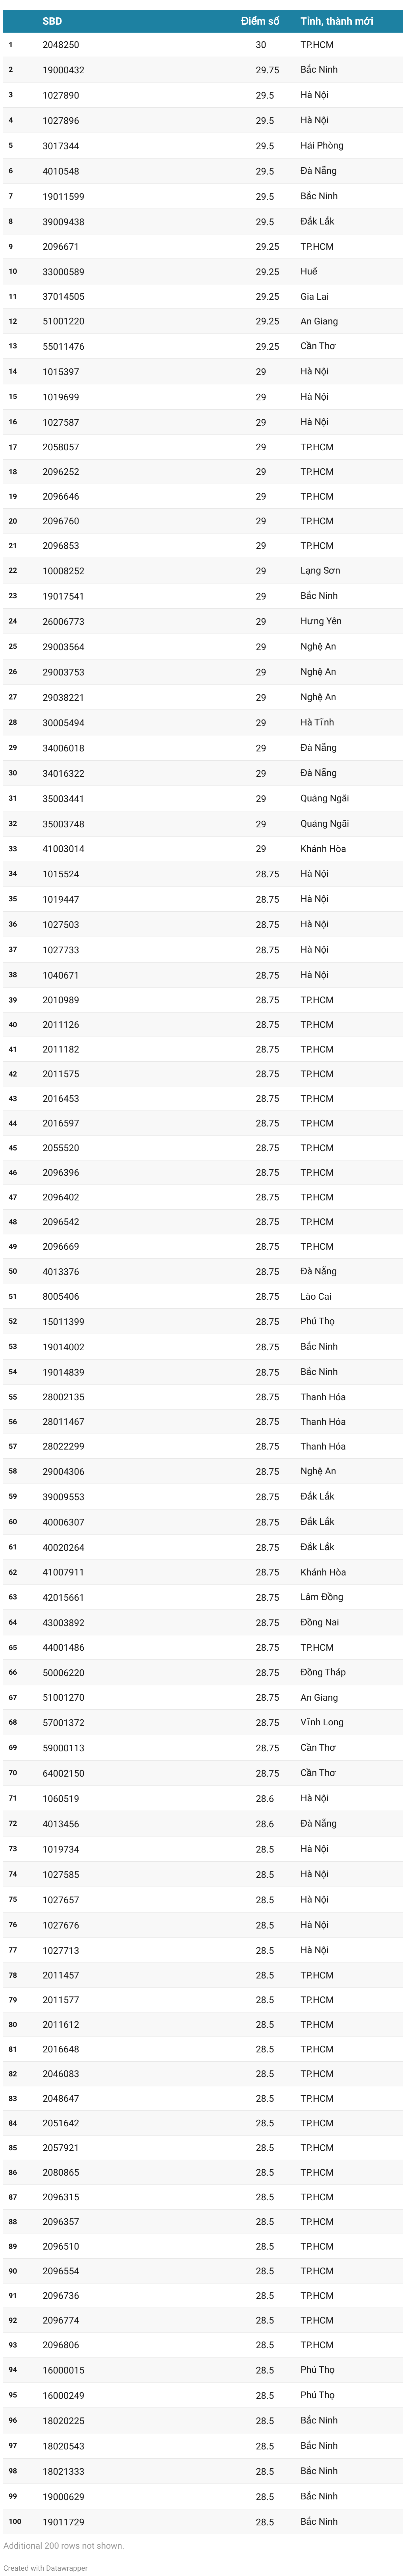Click the 28.6 score for SBD 1060519
Viewport: 406px width, 2576px height.
point(264,1798)
